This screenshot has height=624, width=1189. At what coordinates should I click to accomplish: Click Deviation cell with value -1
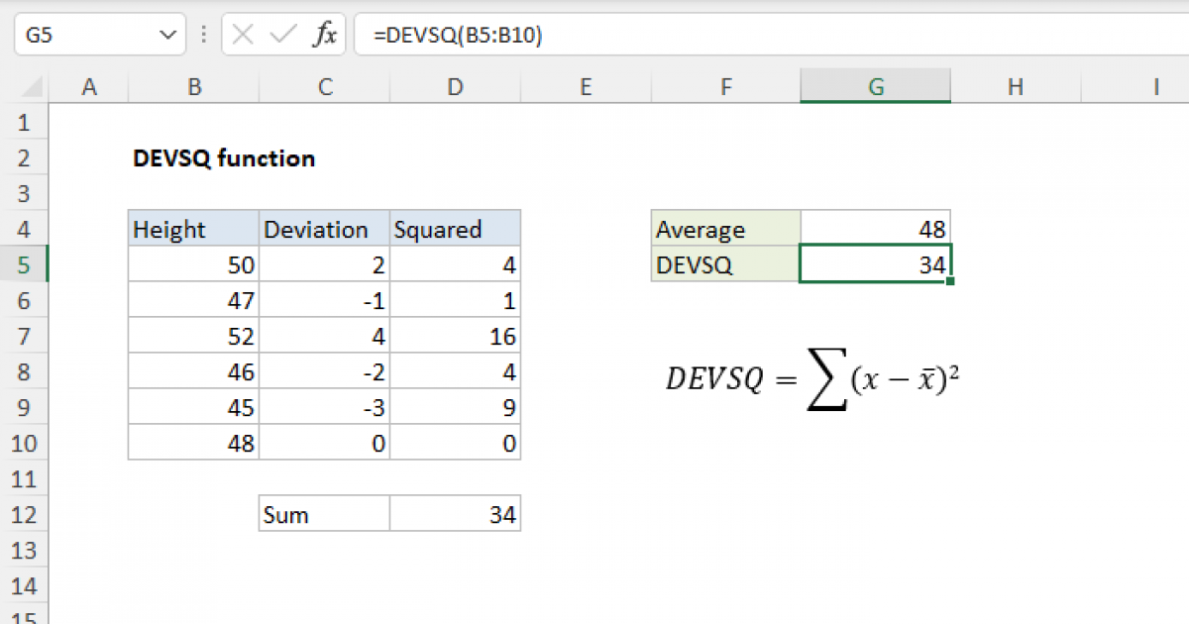pyautogui.click(x=325, y=301)
